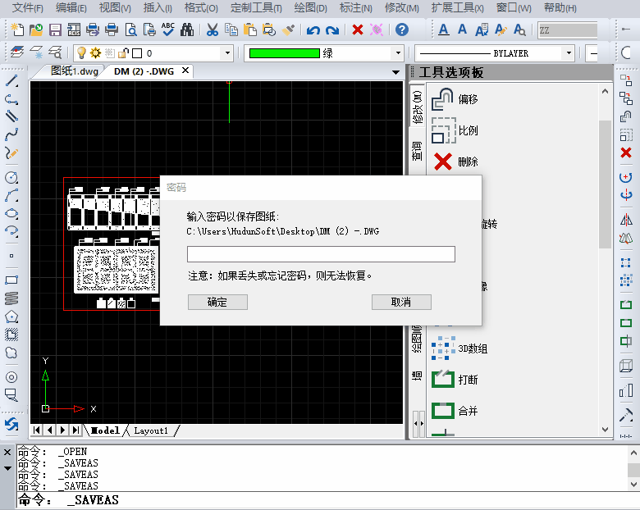This screenshot has width=640, height=510.
Task: Click the green color swatch
Action: point(284,53)
